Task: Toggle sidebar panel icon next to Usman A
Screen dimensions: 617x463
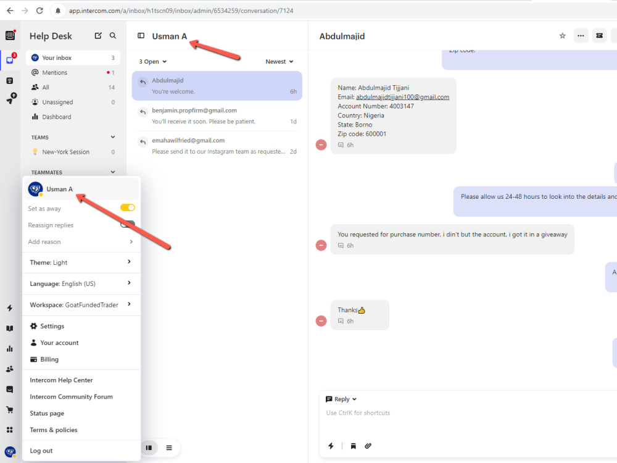Action: coord(141,36)
